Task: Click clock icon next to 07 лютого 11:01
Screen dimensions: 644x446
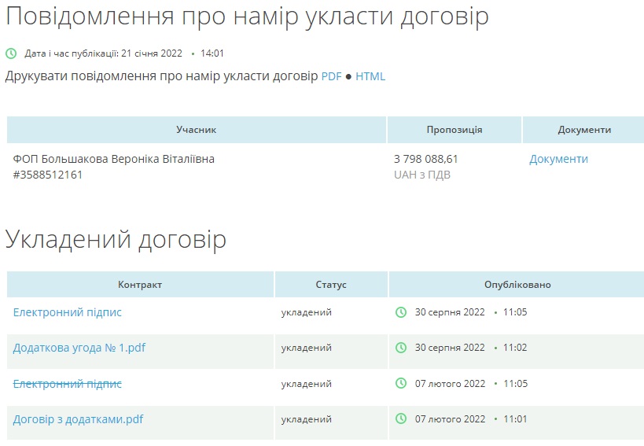Action: 401,419
